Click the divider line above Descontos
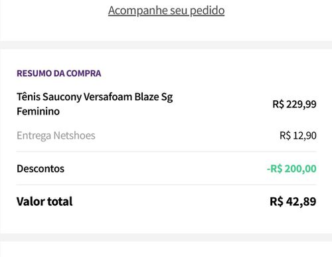332x257 pixels. pyautogui.click(x=166, y=151)
